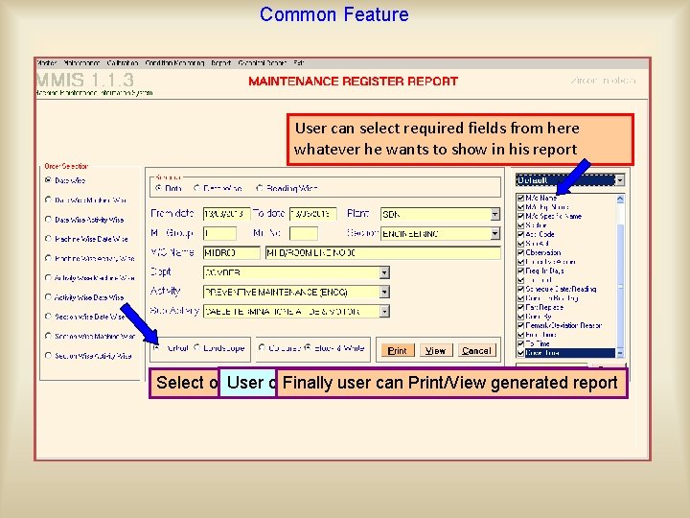
Task: Open the Exit menu
Action: (299, 63)
